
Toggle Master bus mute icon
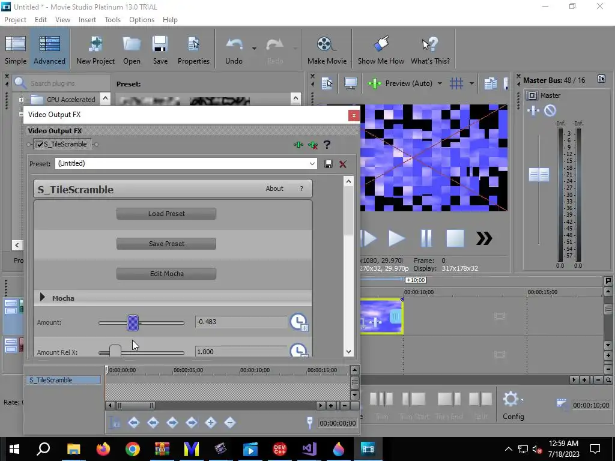pyautogui.click(x=550, y=110)
